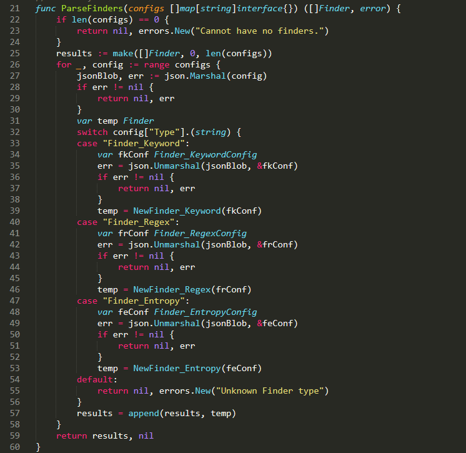Click the NewFinder_Entropy function call
This screenshot has height=453, width=466.
(x=177, y=368)
